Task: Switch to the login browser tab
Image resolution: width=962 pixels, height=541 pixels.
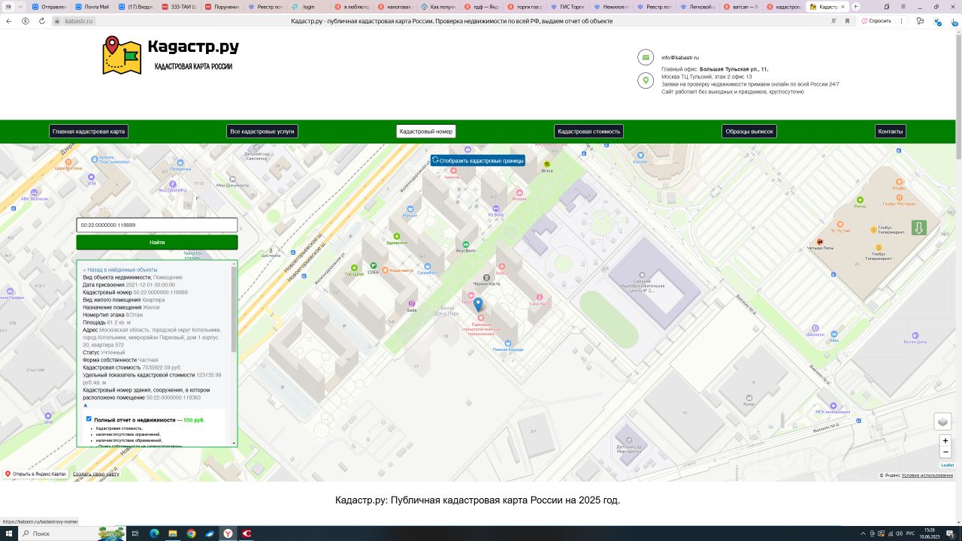Action: 309,7
